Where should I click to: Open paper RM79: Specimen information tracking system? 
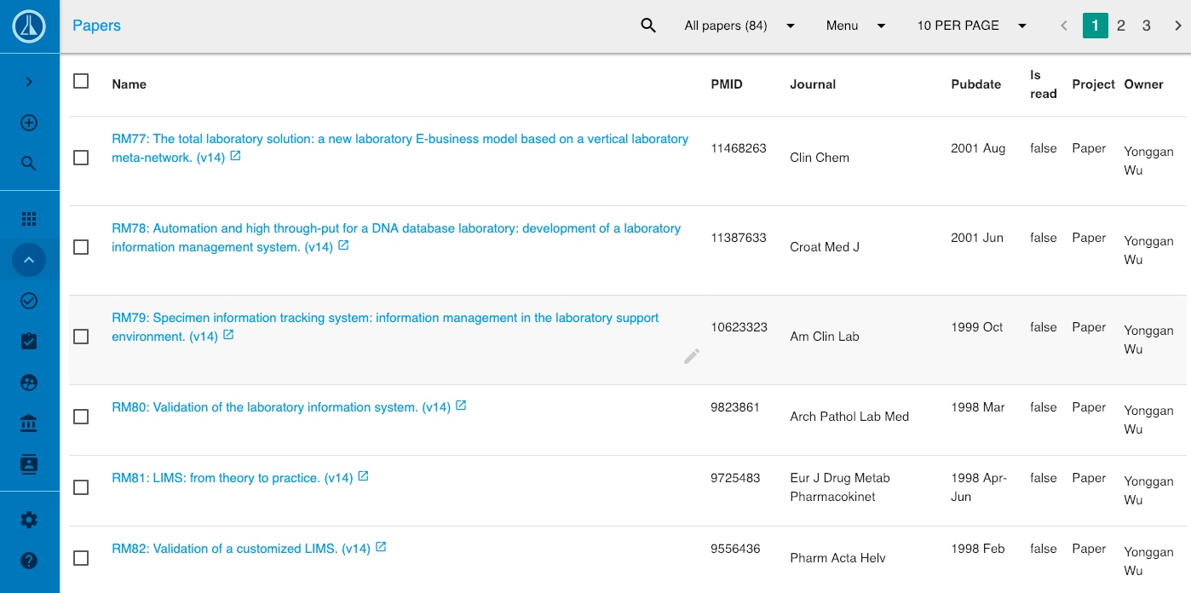tap(385, 327)
